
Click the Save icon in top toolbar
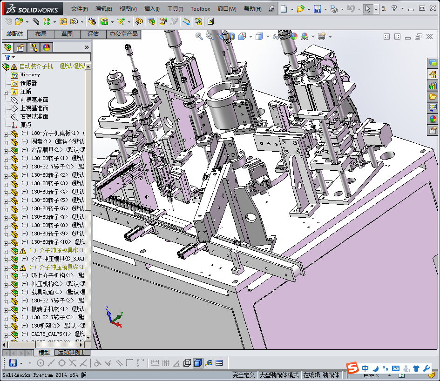coord(317,9)
